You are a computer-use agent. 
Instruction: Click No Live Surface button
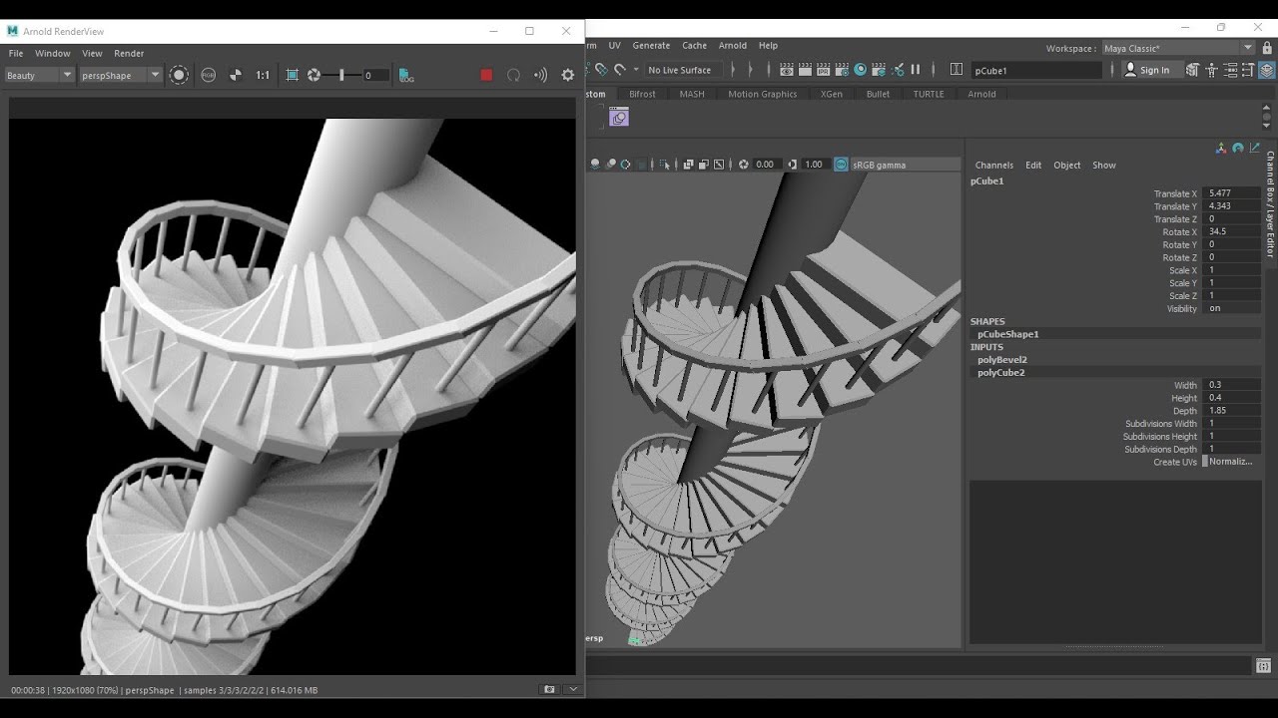(679, 70)
